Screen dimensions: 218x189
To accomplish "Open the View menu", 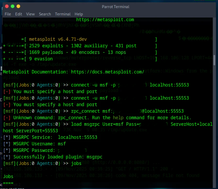I will pos(30,14).
